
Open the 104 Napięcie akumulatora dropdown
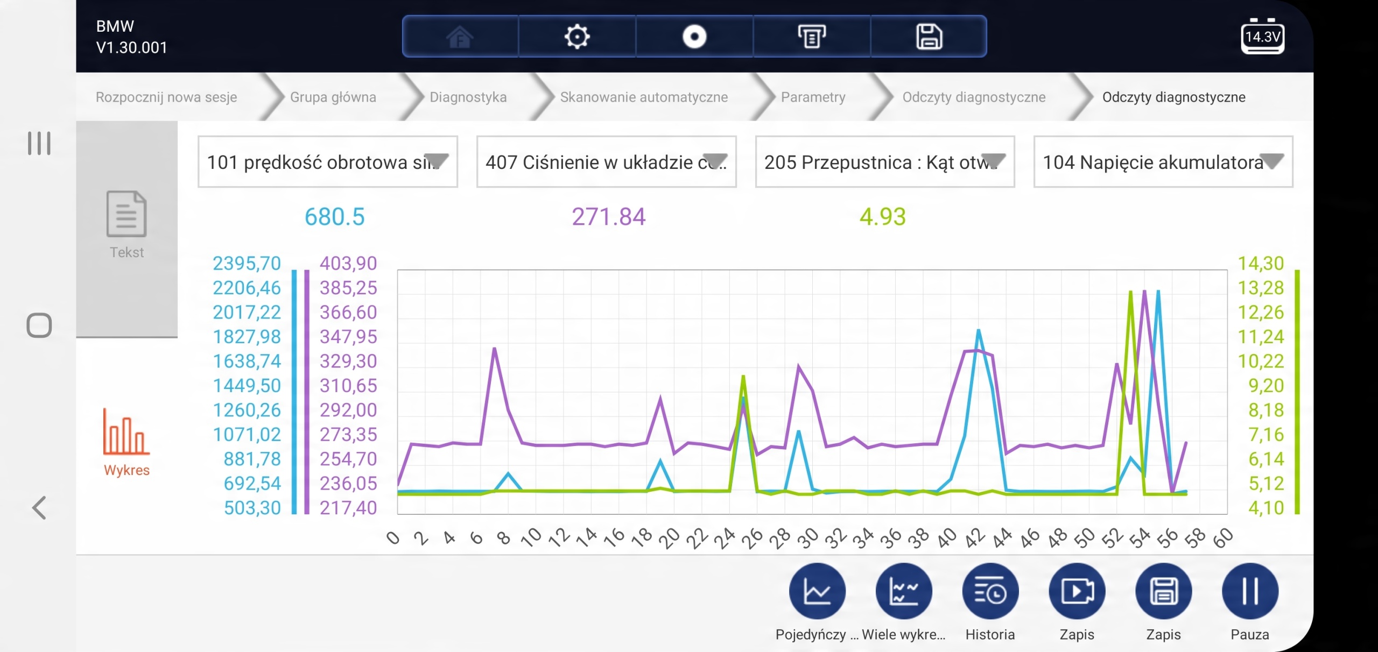[x=1163, y=162]
